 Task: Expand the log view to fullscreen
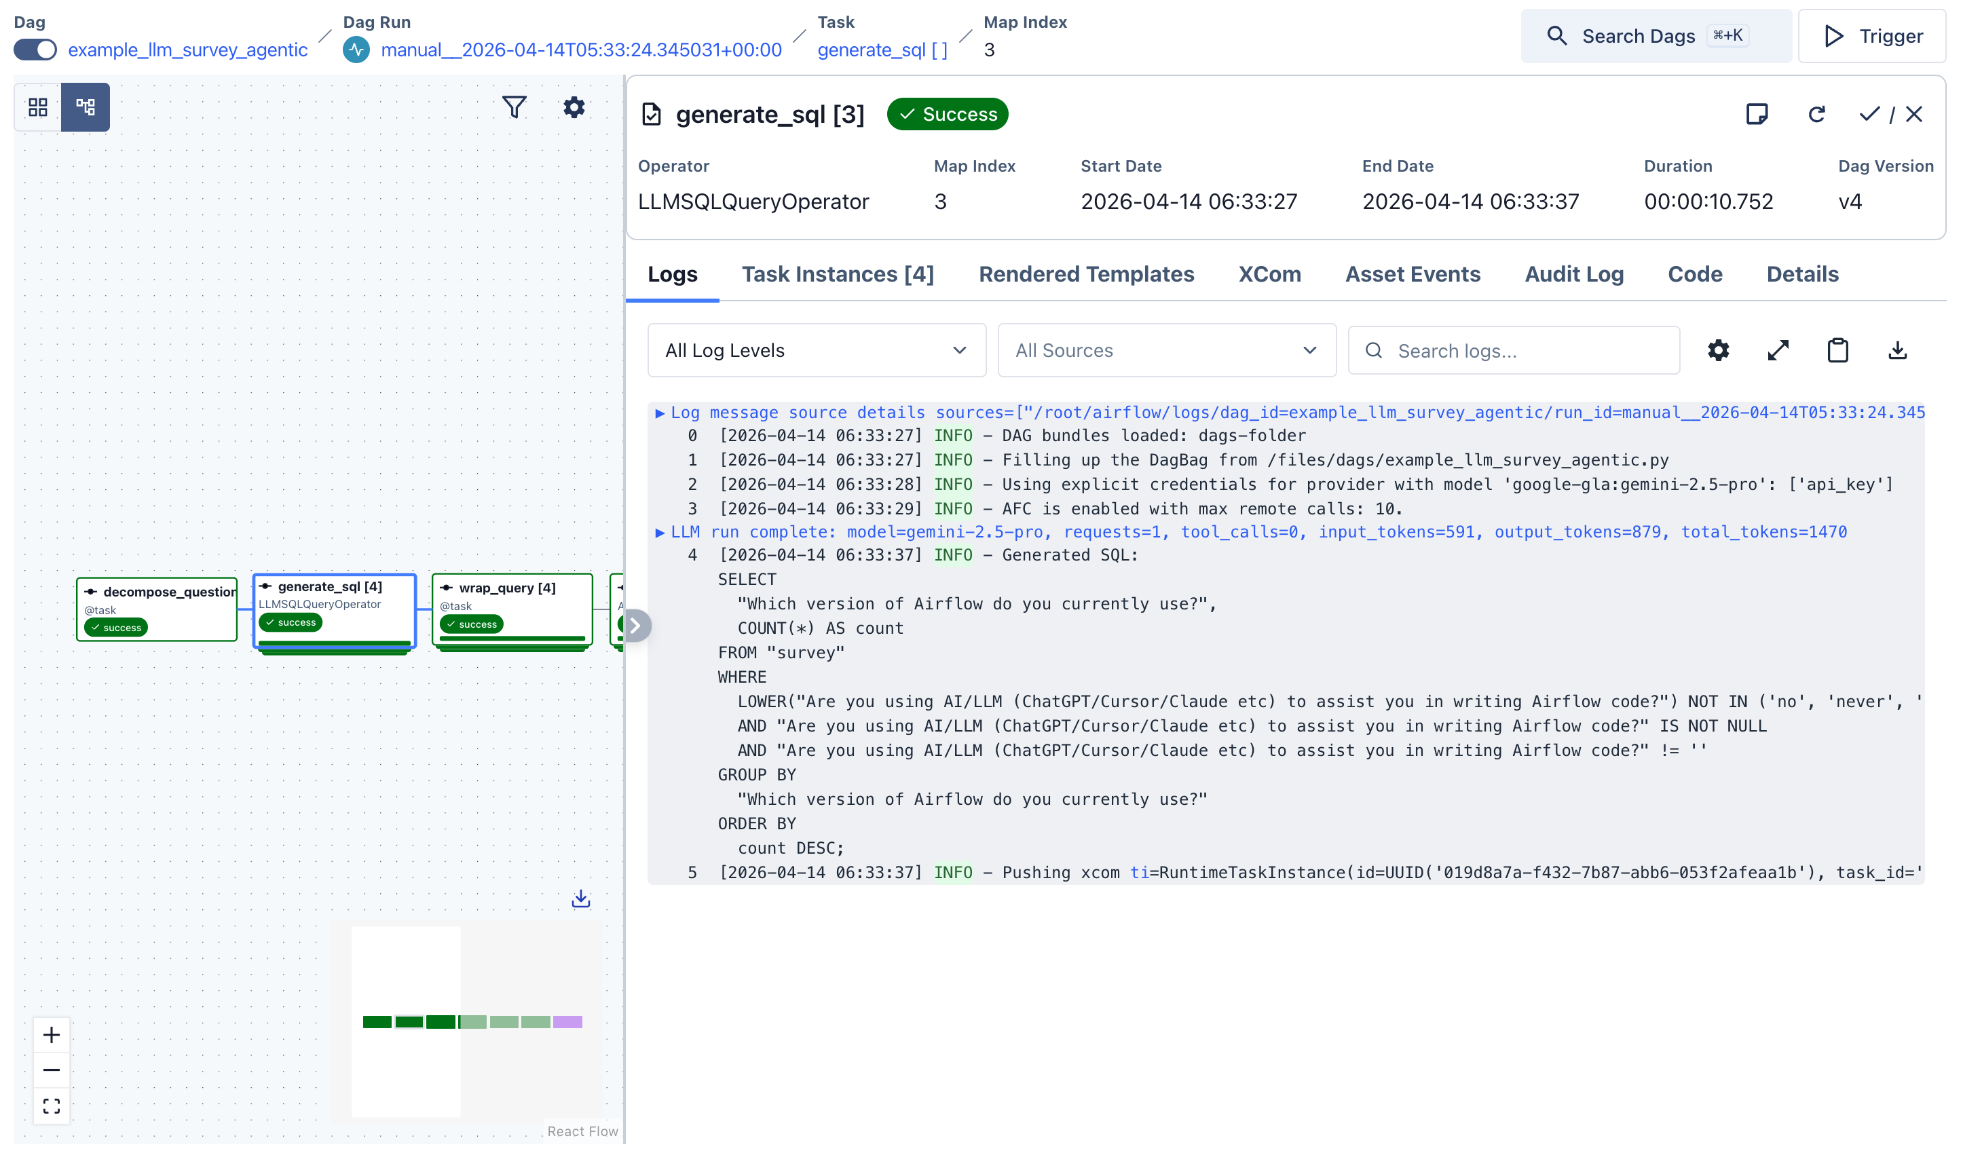(1778, 350)
